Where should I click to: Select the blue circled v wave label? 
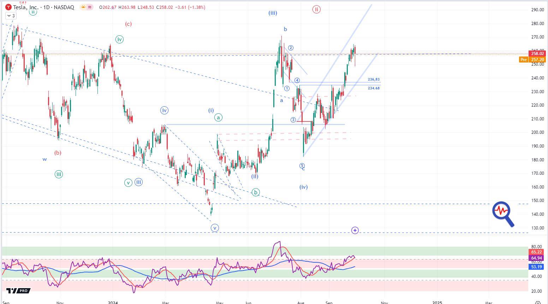(215, 228)
